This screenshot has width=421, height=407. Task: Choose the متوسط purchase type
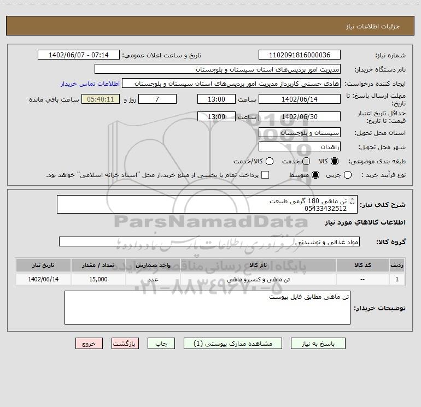click(x=315, y=175)
